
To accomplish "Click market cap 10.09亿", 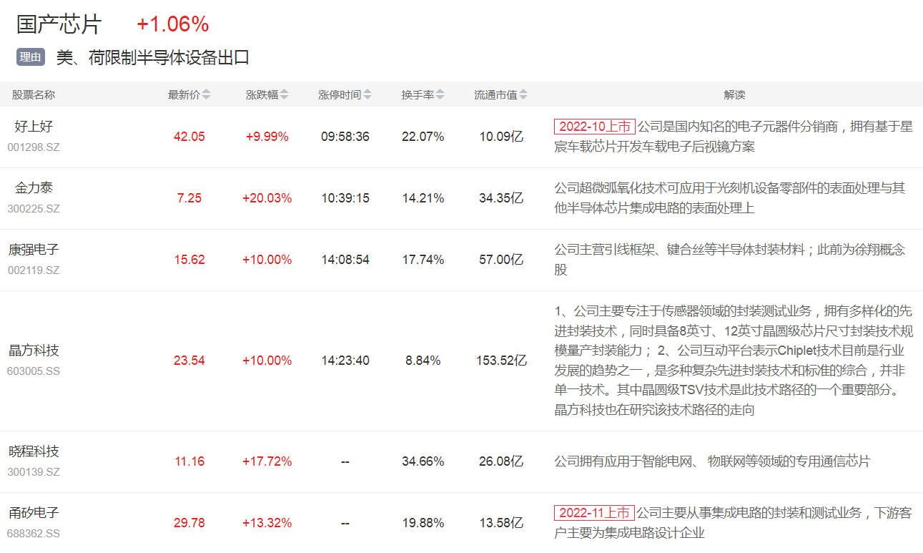I will pyautogui.click(x=501, y=137).
